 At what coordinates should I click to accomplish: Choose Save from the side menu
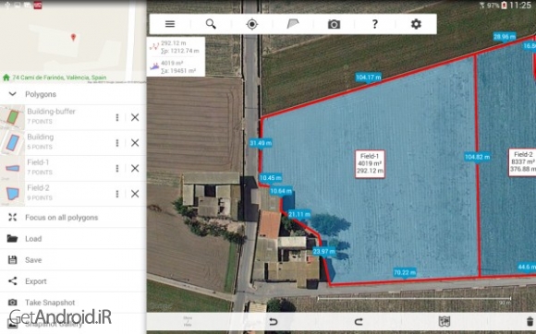pos(73,260)
